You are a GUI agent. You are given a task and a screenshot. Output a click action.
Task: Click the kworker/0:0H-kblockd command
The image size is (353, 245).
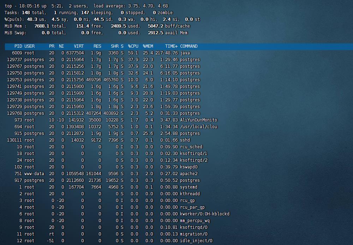tap(205, 214)
